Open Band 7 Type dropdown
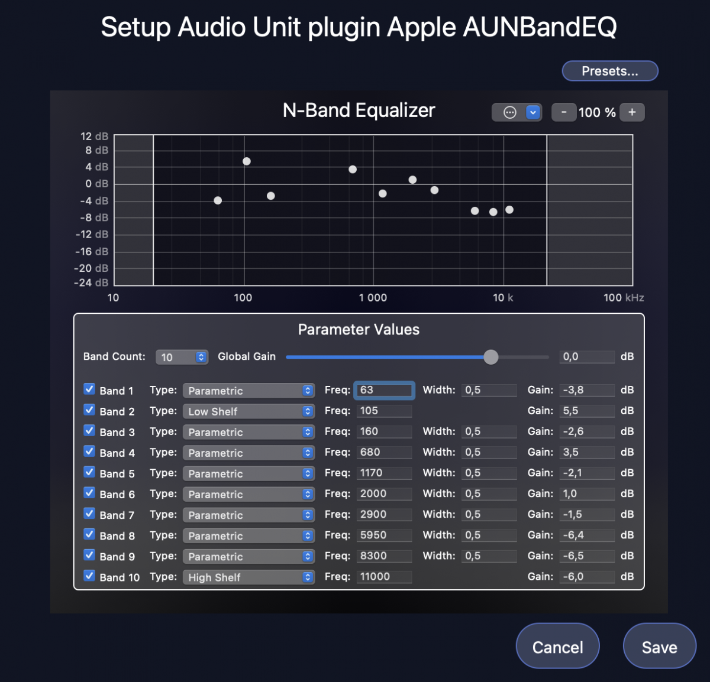This screenshot has width=710, height=682. pyautogui.click(x=248, y=515)
